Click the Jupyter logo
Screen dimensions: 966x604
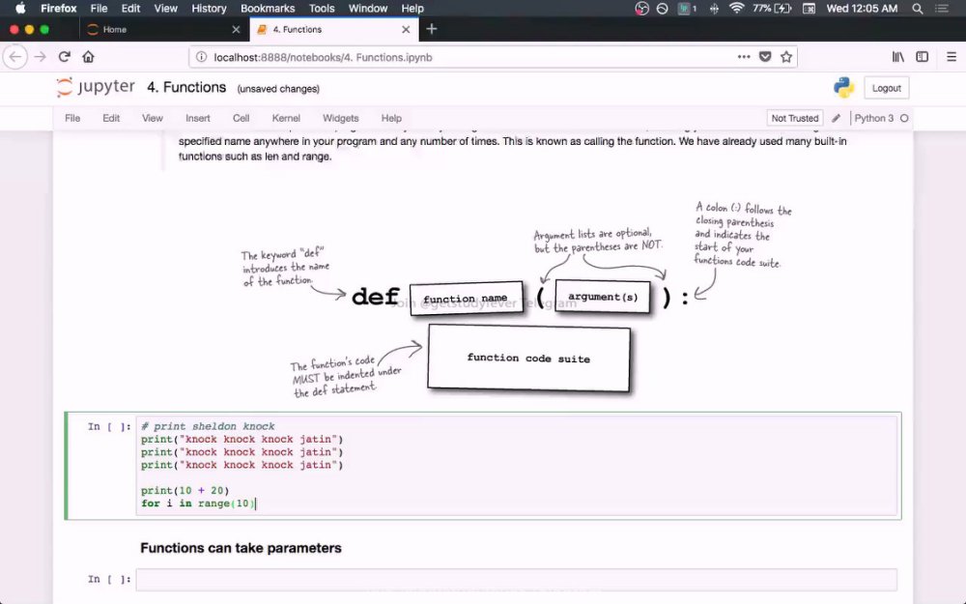(96, 87)
